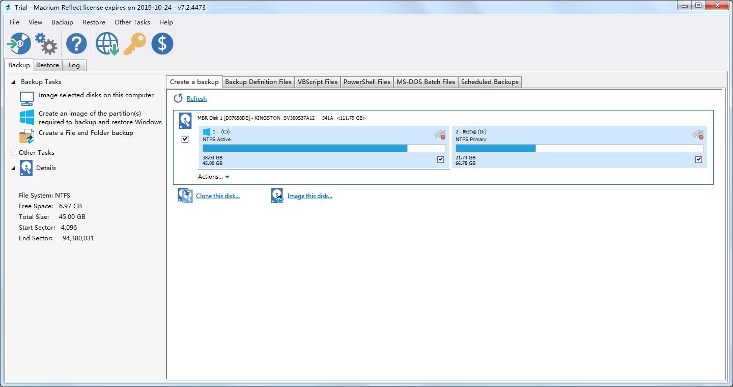Open the Other Tasks menu
733x387 pixels.
[x=132, y=22]
